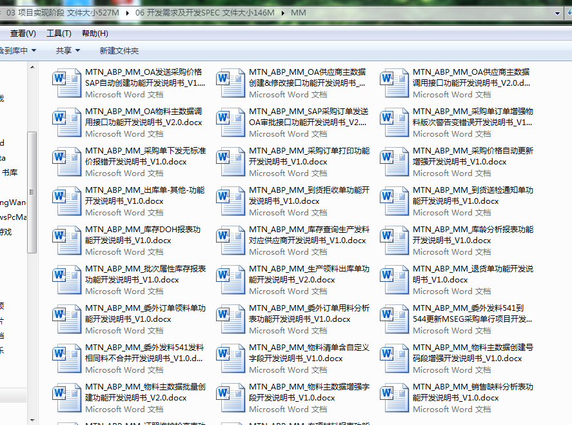
Task: Select Word icon for 物料主数据创建号码段增强 file
Action: click(394, 359)
